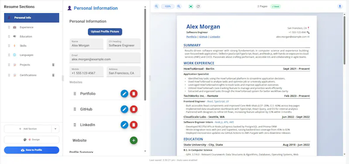Click the GitHub link in resume preview
349x164 pixels.
coord(203,37)
